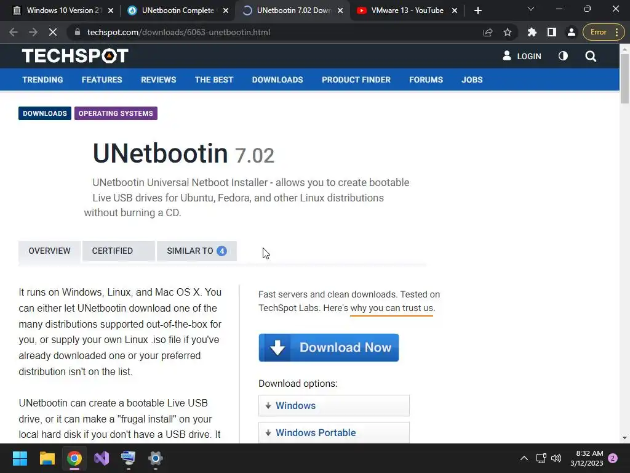Viewport: 630px width, 473px height.
Task: Click the OPERATING SYSTEMS tag
Action: click(x=116, y=113)
